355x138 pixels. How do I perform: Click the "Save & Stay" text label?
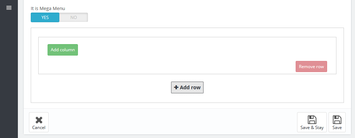point(312,128)
